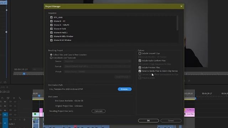Screen dimensions: 228x128
Task: Toggle eye icon of highlighted V1 track
Action: pyautogui.click(x=15, y=114)
